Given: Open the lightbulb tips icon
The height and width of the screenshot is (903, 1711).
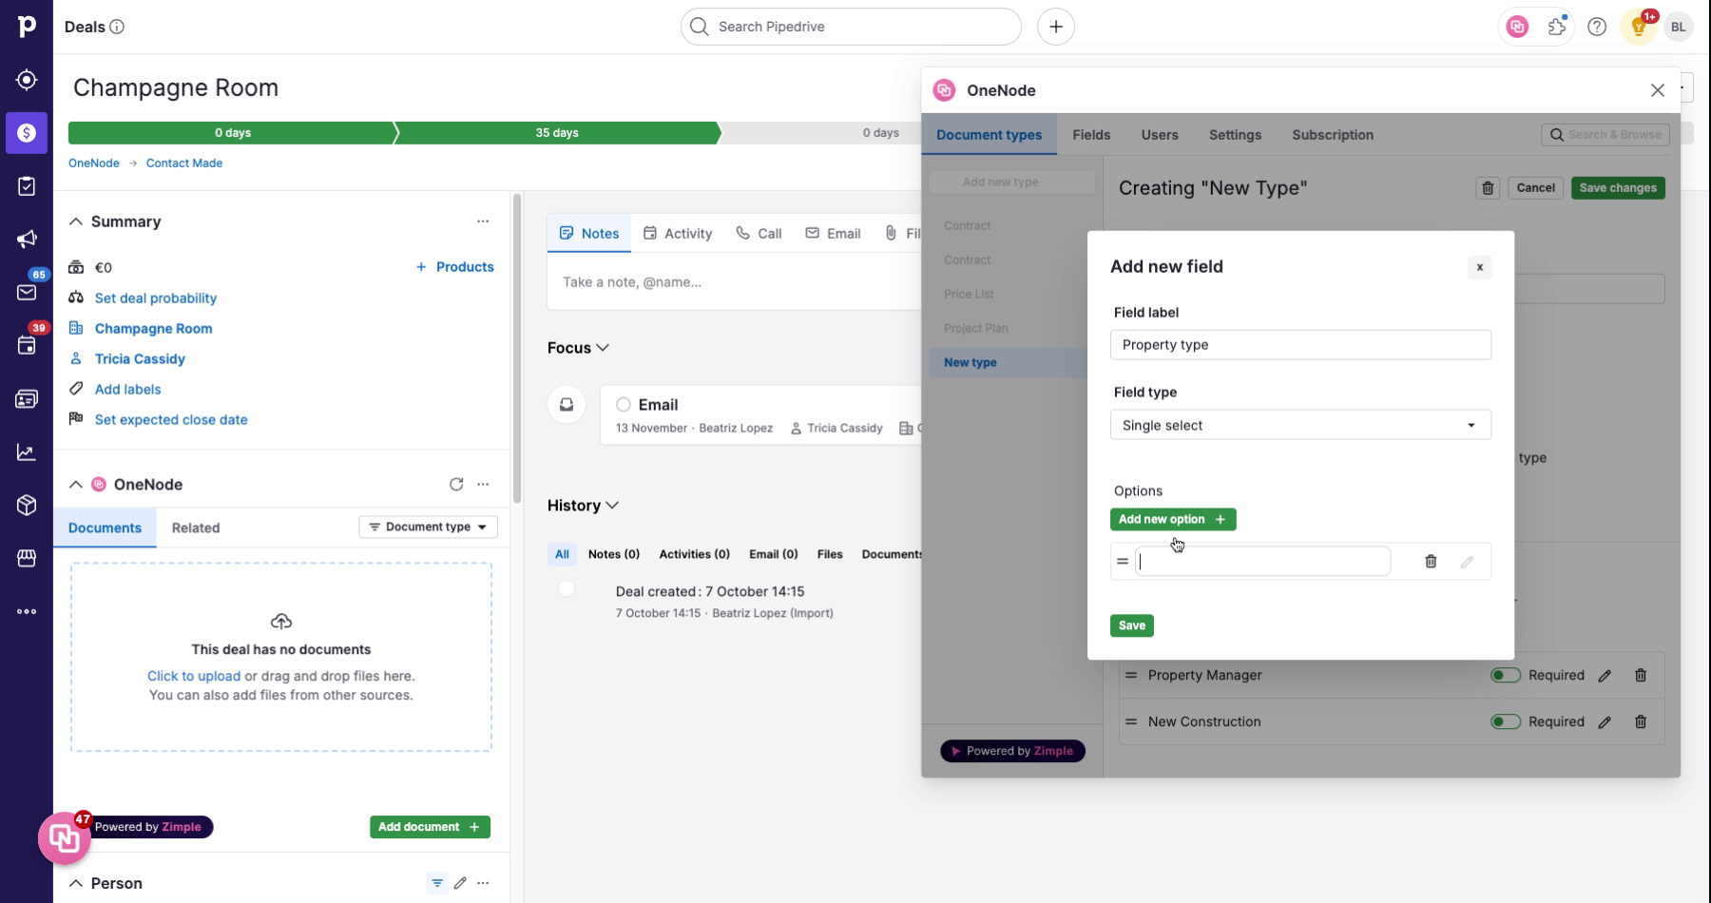Looking at the screenshot, I should coord(1639,27).
